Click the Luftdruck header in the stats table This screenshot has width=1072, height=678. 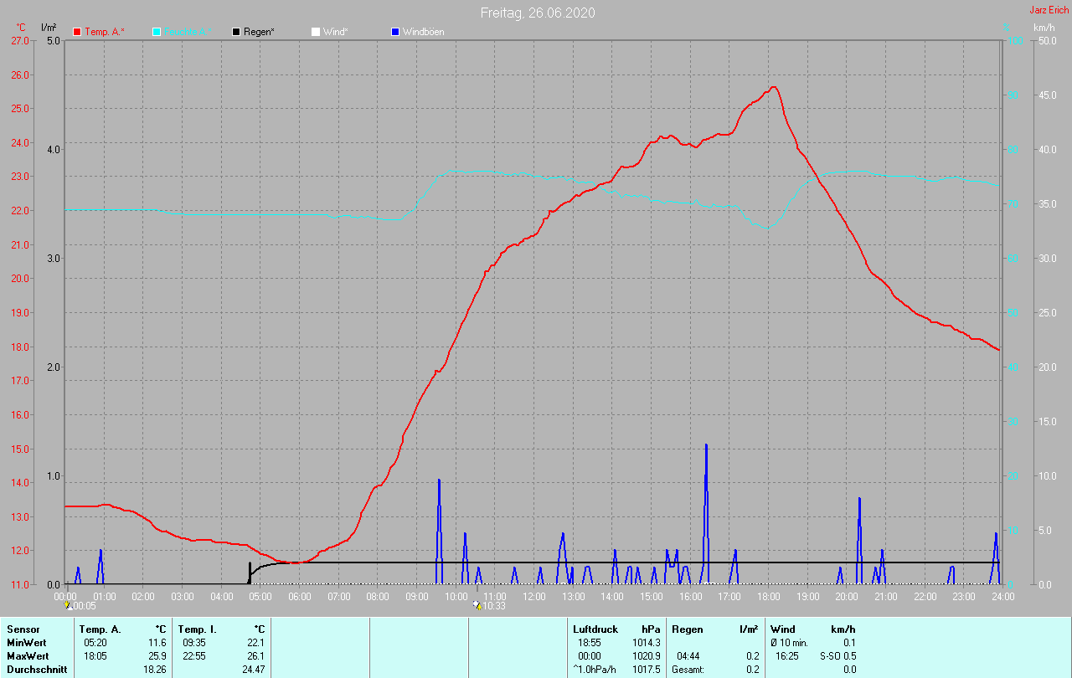click(x=595, y=629)
